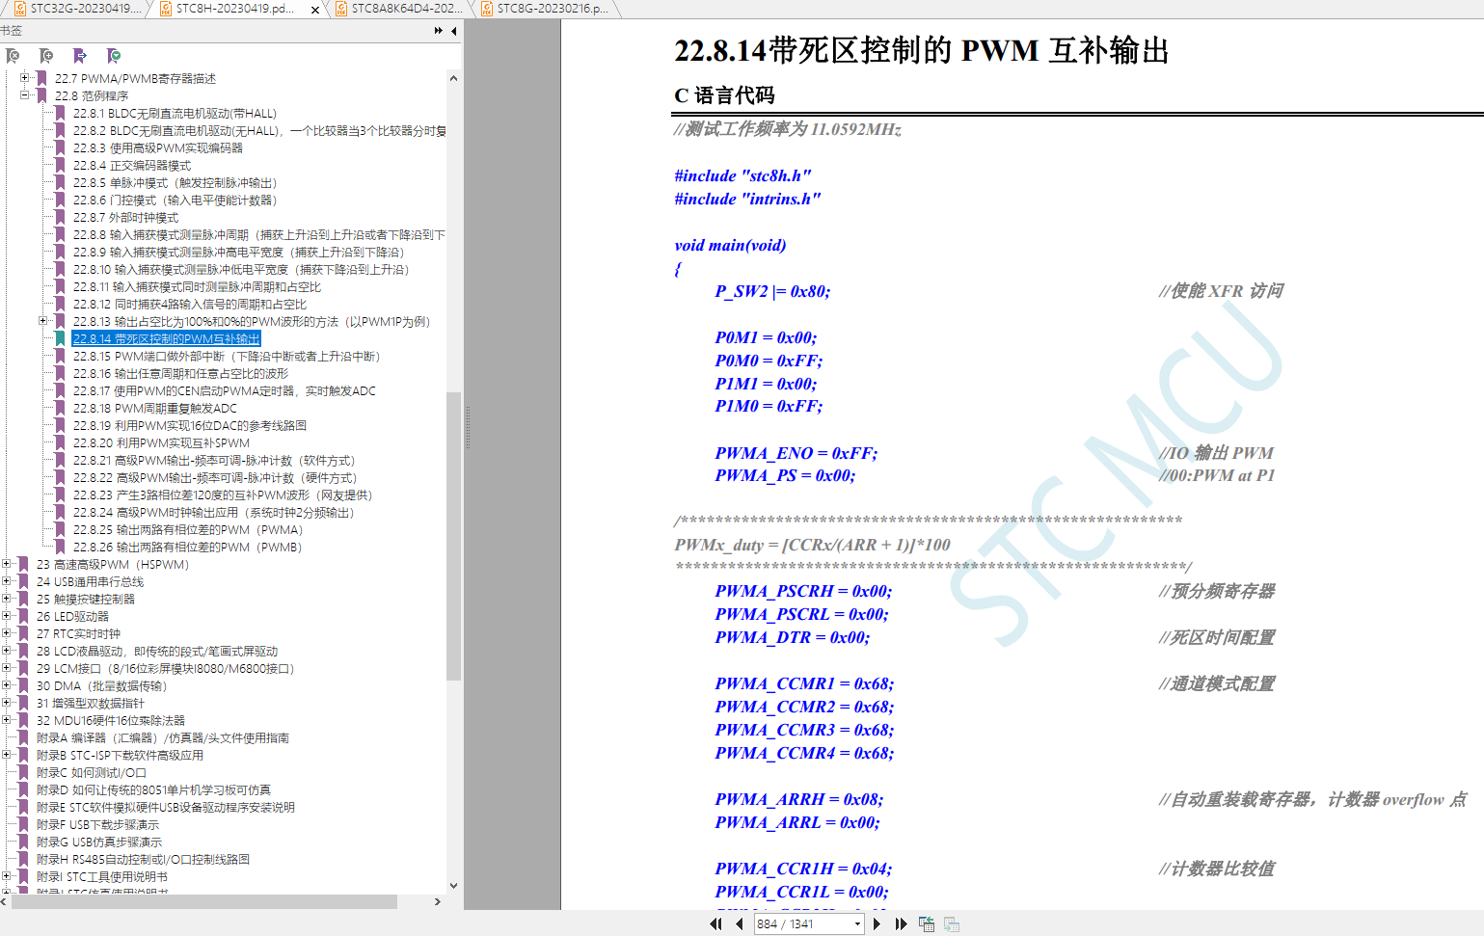This screenshot has width=1484, height=936.
Task: Expand bookmark 22.7 PWMA/PWMB寄存器描述
Action: [x=25, y=78]
